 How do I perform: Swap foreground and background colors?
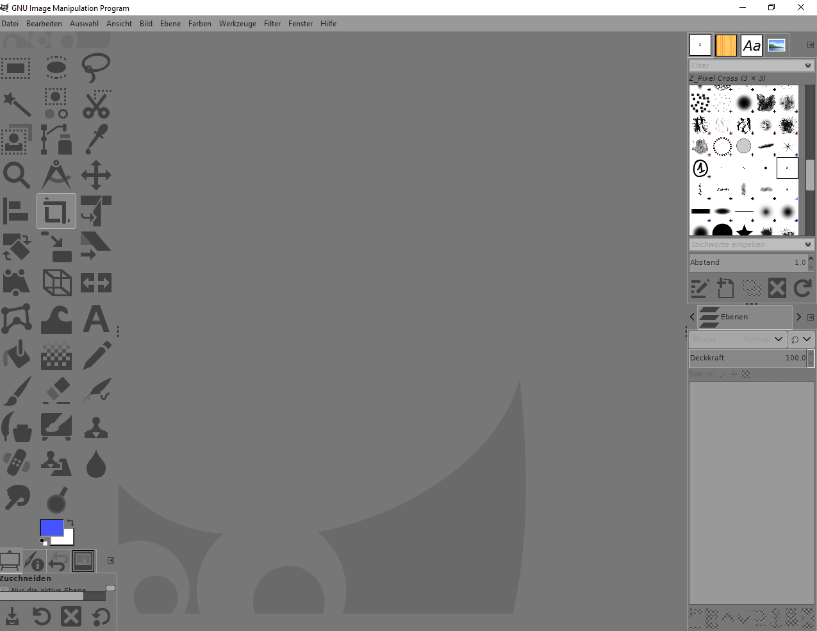69,523
